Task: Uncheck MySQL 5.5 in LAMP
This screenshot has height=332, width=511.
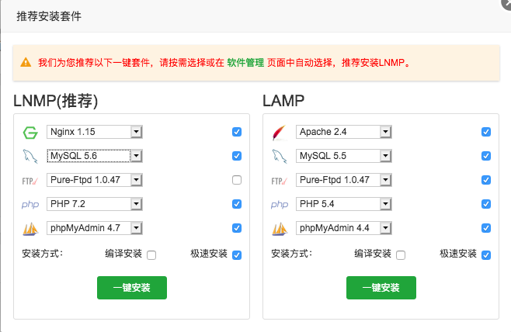Action: pos(486,156)
